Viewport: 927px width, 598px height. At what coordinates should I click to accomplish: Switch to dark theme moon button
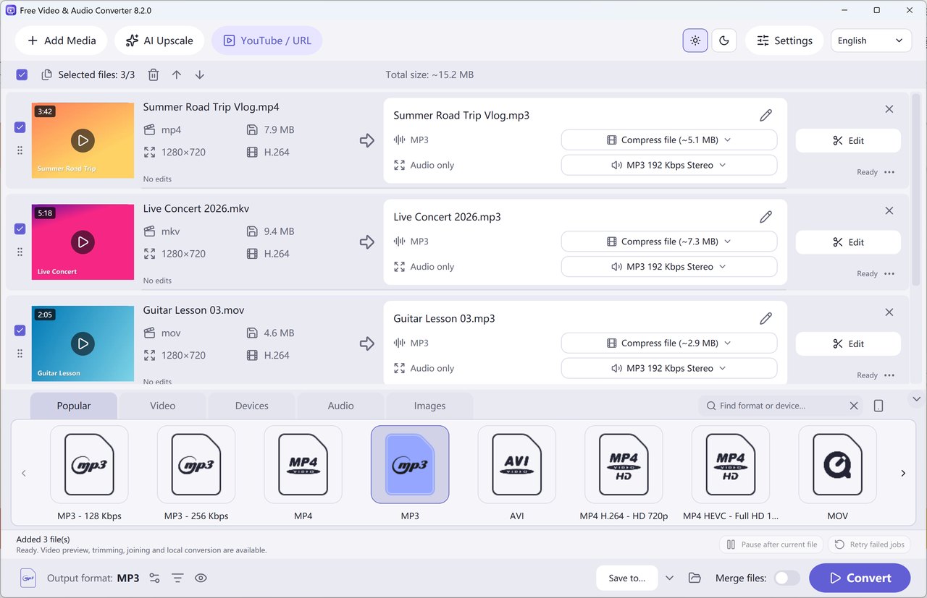point(724,40)
